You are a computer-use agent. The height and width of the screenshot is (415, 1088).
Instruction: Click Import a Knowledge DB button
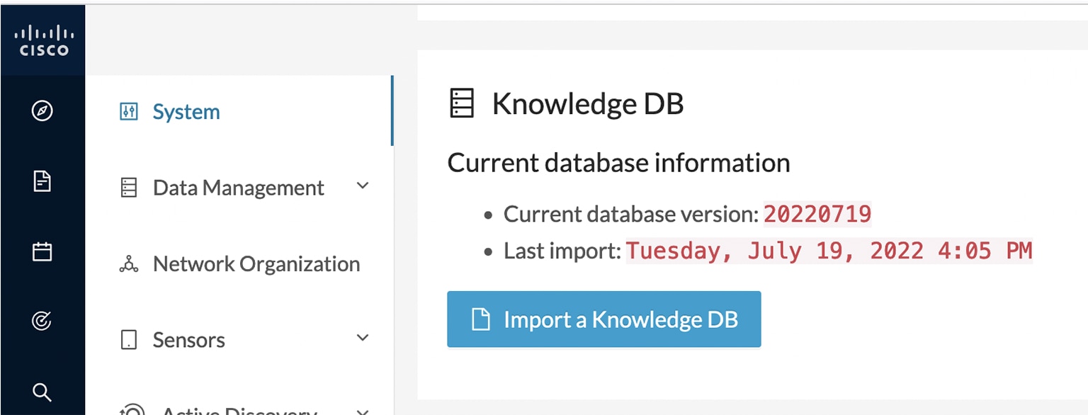(x=604, y=319)
